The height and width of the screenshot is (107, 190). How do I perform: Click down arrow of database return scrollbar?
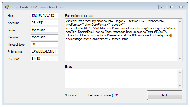pyautogui.click(x=180, y=59)
